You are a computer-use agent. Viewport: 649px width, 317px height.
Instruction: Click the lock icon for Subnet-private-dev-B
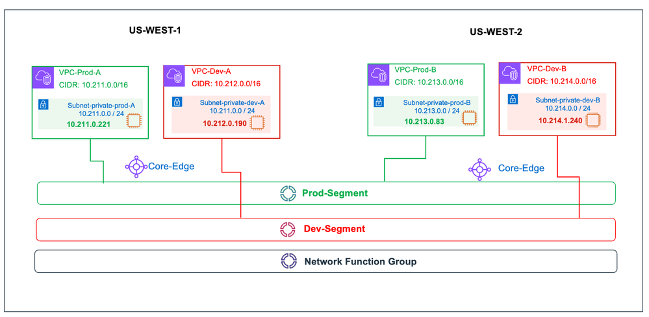pos(511,99)
